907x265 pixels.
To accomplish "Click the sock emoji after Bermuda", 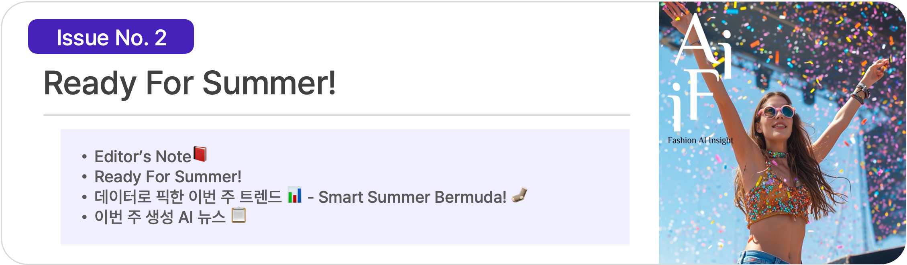I will 519,196.
